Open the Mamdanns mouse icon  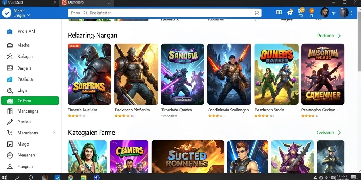coord(10,133)
